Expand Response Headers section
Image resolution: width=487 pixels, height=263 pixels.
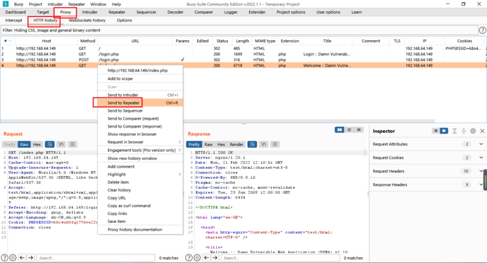[481, 185]
